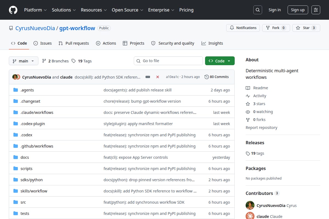
Task: Open the CyrusNuevoDia owner link in title
Action: click(35, 28)
